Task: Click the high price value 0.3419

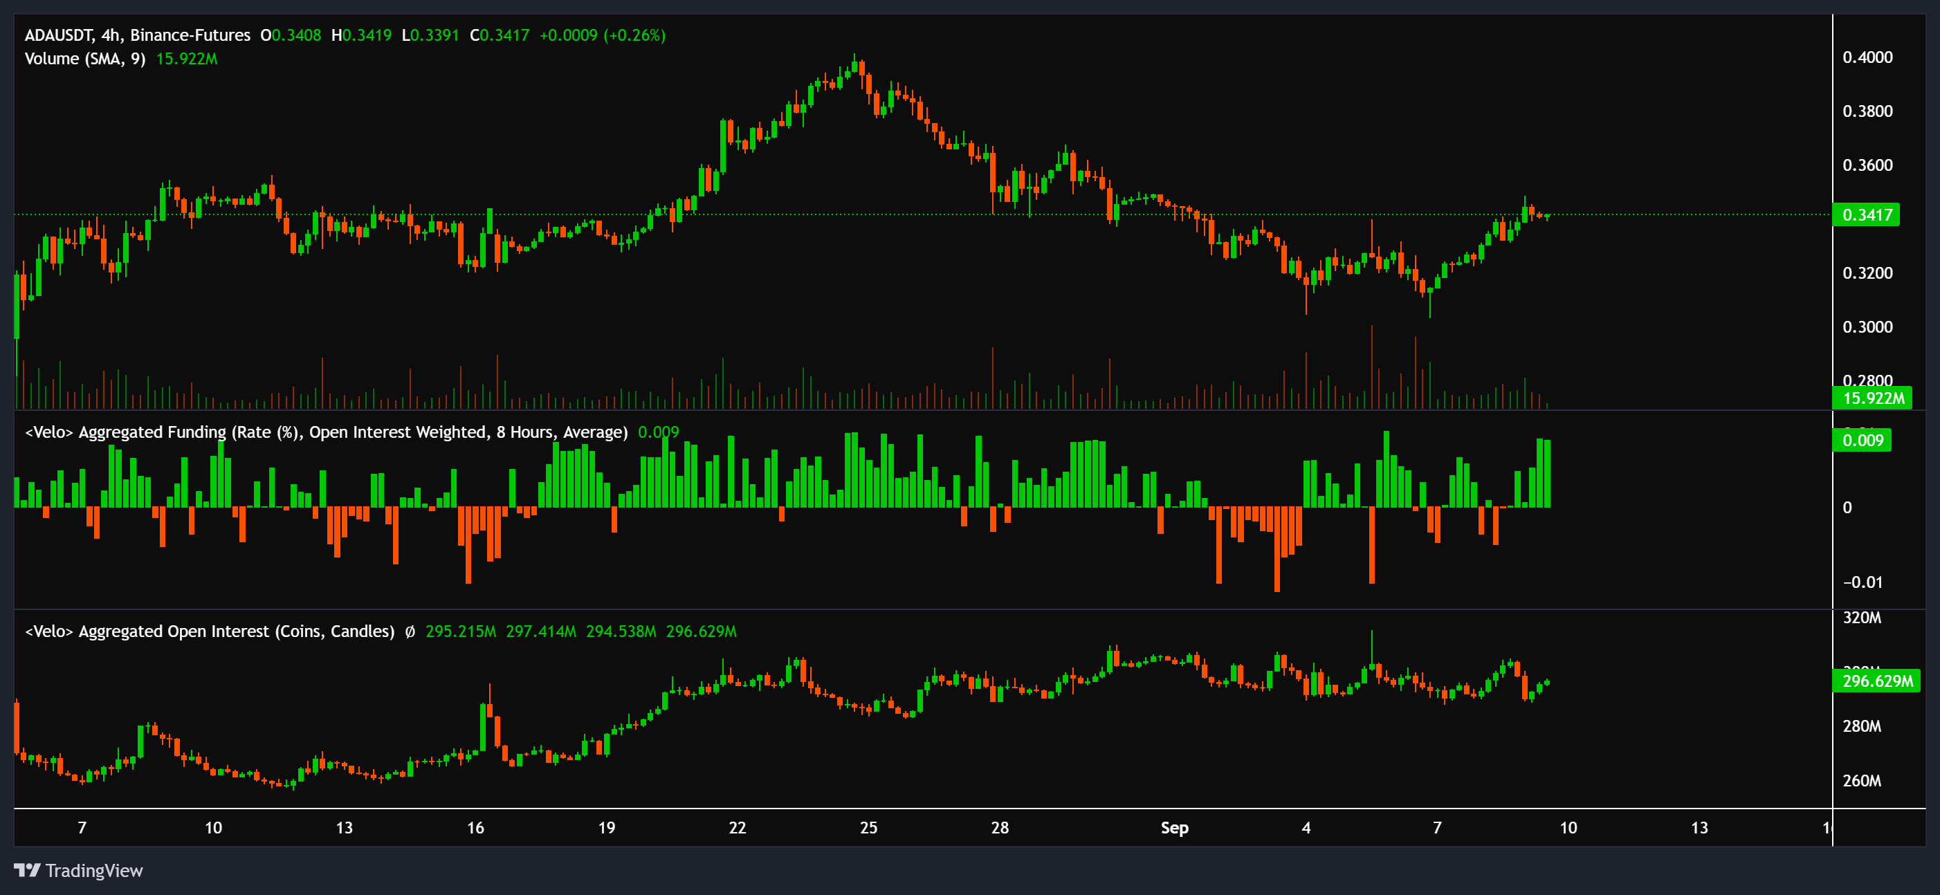Action: pos(367,35)
